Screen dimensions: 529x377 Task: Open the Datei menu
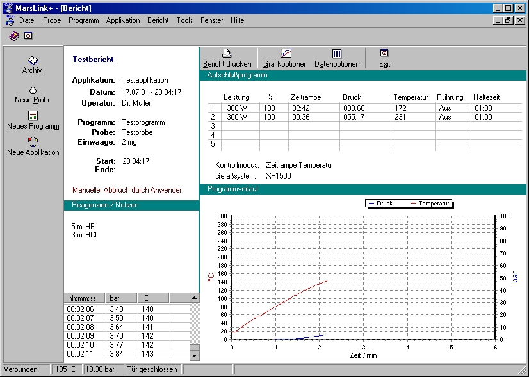click(27, 20)
